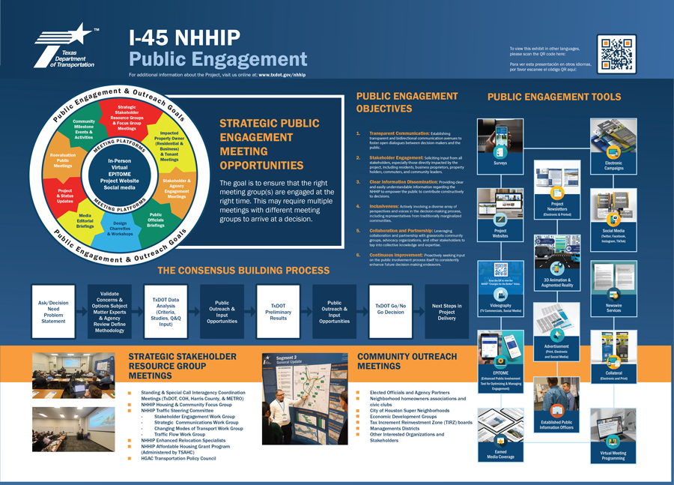Click the "Collaboration and Partnership" objective title

click(401, 231)
